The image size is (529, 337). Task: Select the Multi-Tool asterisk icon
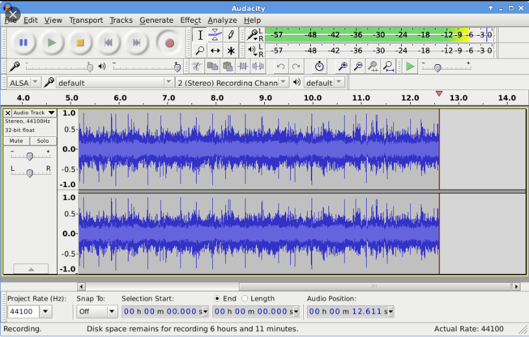[x=231, y=51]
